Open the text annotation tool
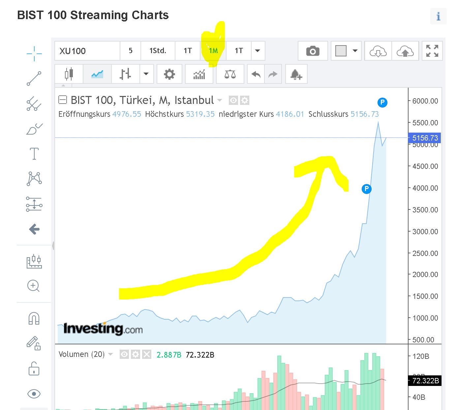 [34, 154]
